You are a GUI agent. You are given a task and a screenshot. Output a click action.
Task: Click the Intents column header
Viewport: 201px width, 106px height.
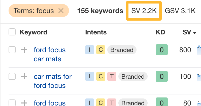96,32
